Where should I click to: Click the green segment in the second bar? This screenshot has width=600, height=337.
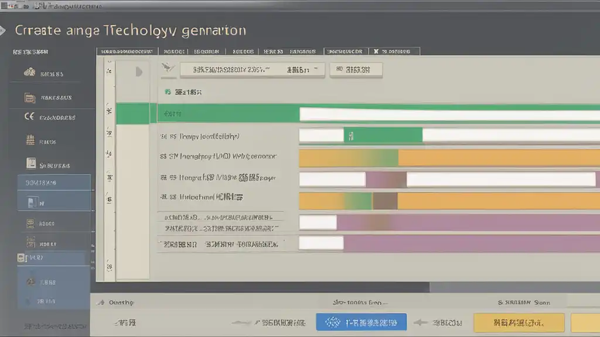pos(384,136)
